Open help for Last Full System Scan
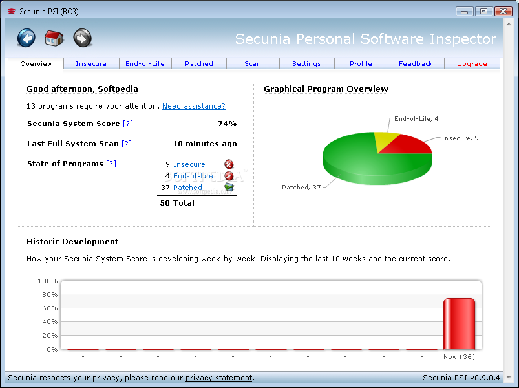 pyautogui.click(x=127, y=144)
